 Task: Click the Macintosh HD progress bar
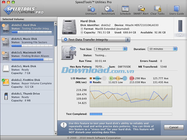click(32, 59)
